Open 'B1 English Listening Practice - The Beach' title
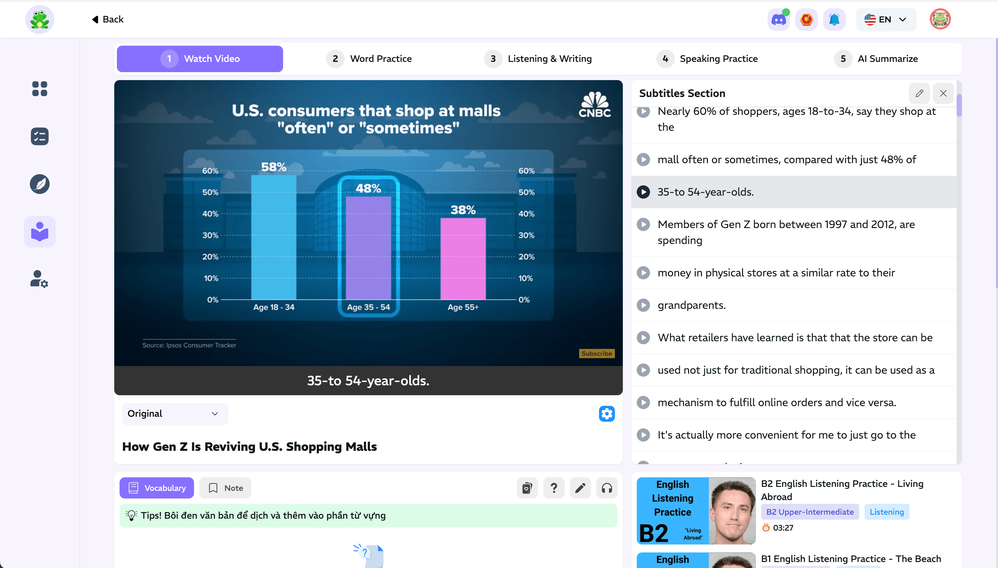The image size is (998, 568). coord(851,559)
